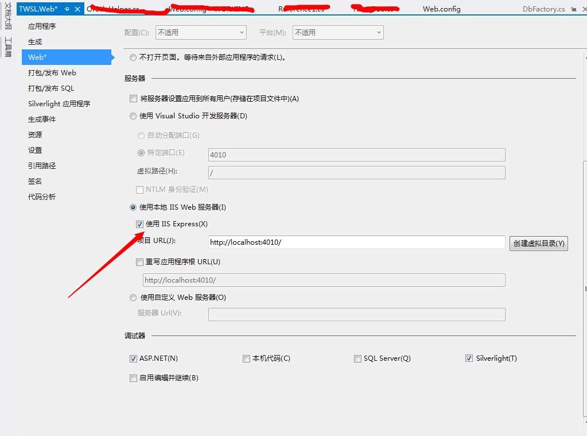The height and width of the screenshot is (436, 587).
Task: Toggle ASP.NET debugger checkbox
Action: point(133,359)
